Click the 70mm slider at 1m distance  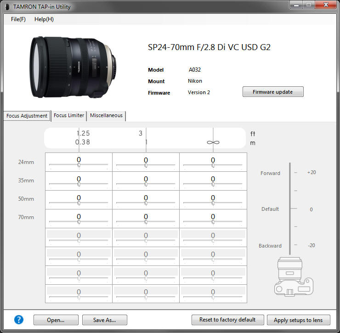[146, 222]
